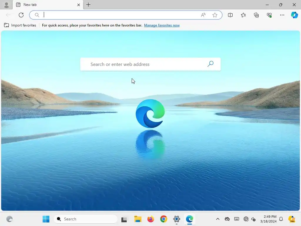Open the Favorites list icon

tap(243, 15)
